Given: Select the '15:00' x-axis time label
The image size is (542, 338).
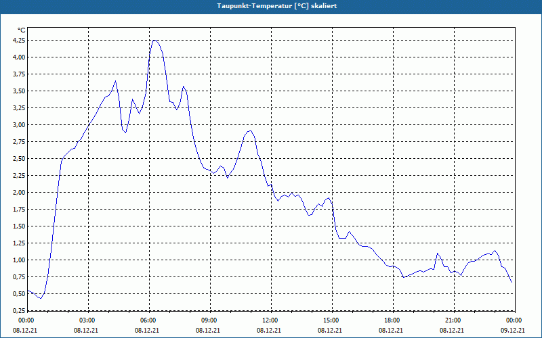Looking at the screenshot, I should (x=331, y=320).
